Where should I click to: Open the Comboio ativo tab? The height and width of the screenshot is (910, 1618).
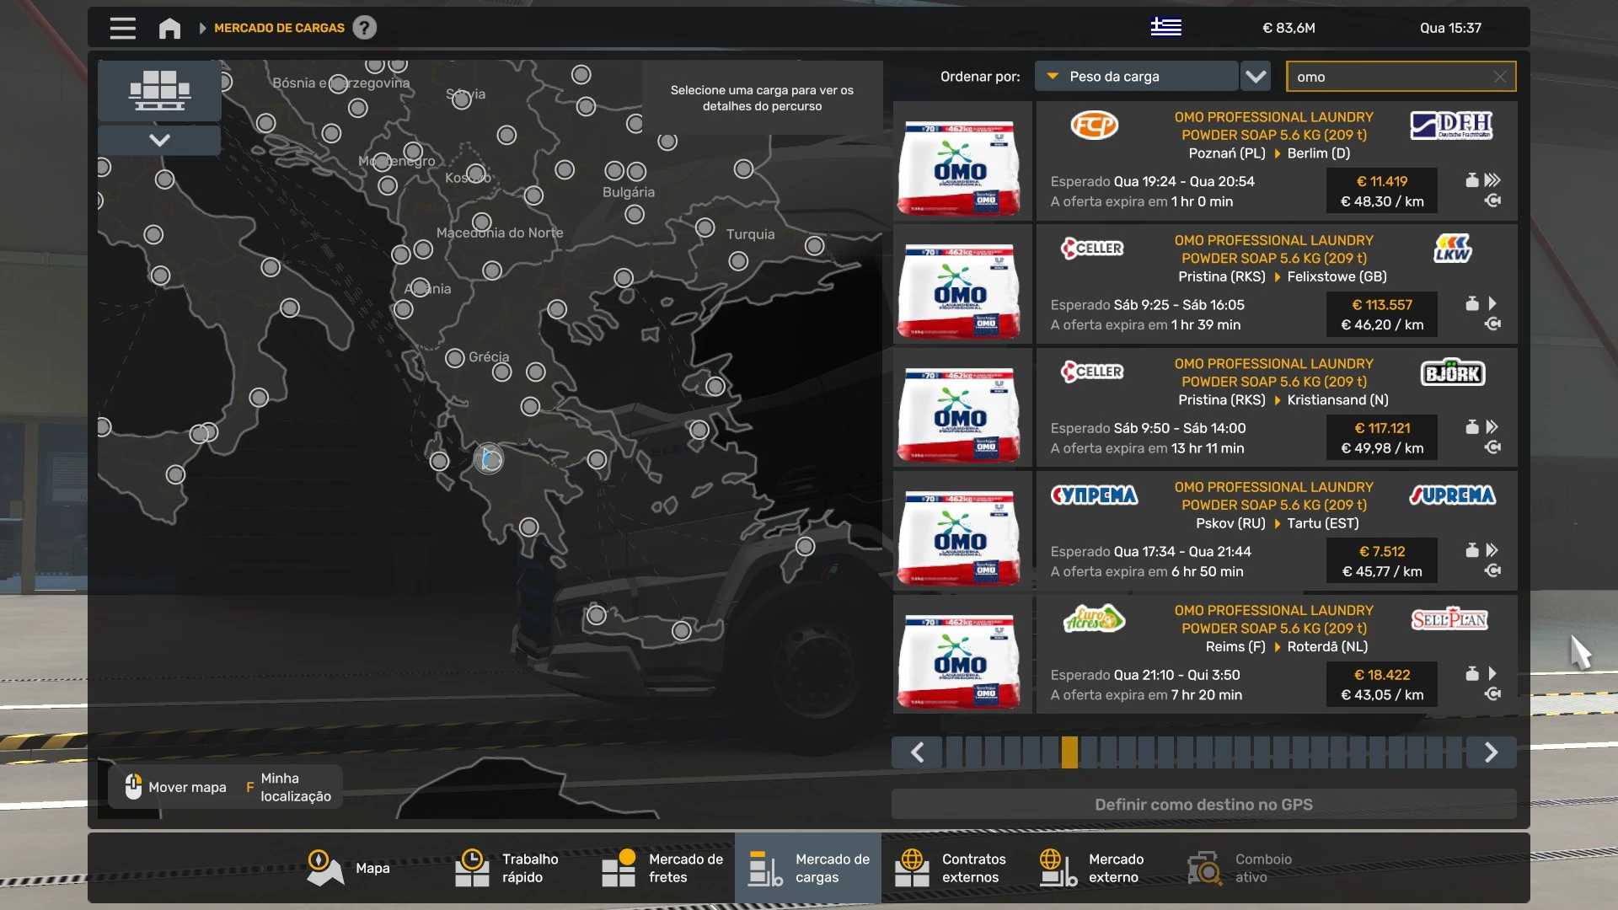[1239, 869]
